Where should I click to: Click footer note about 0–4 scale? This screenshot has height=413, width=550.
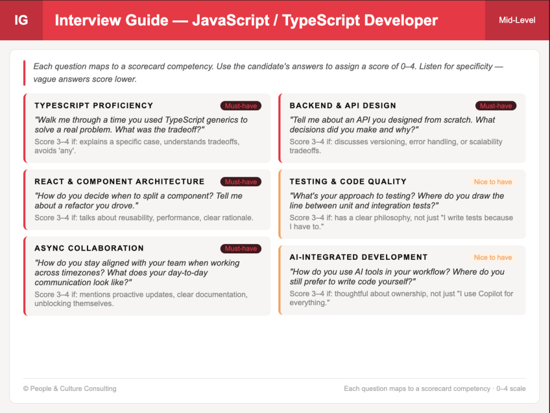point(435,388)
